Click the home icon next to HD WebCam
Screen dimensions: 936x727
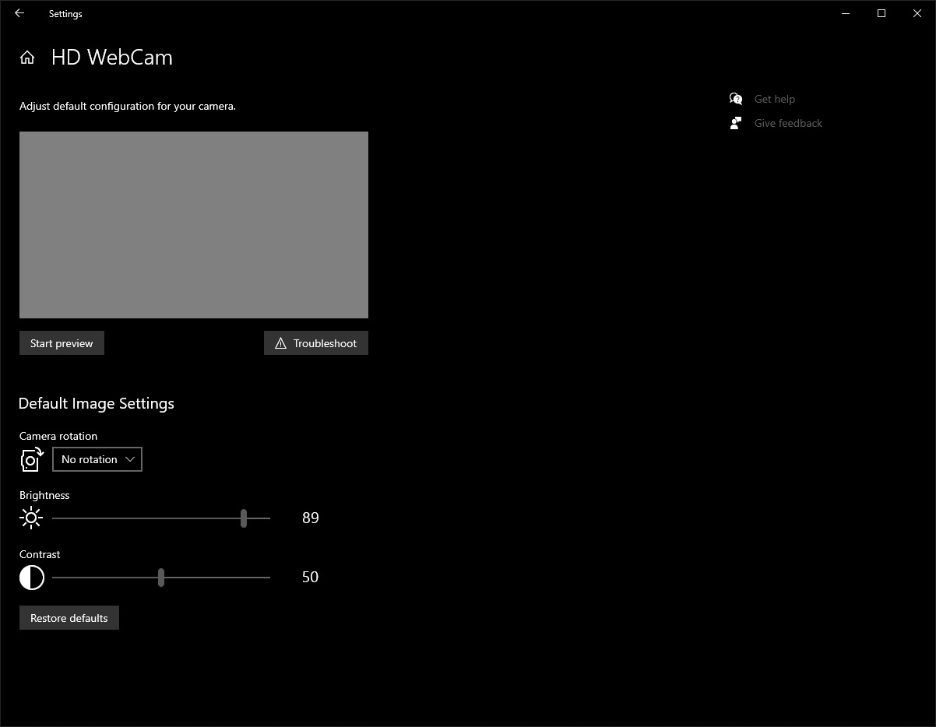[x=27, y=57]
